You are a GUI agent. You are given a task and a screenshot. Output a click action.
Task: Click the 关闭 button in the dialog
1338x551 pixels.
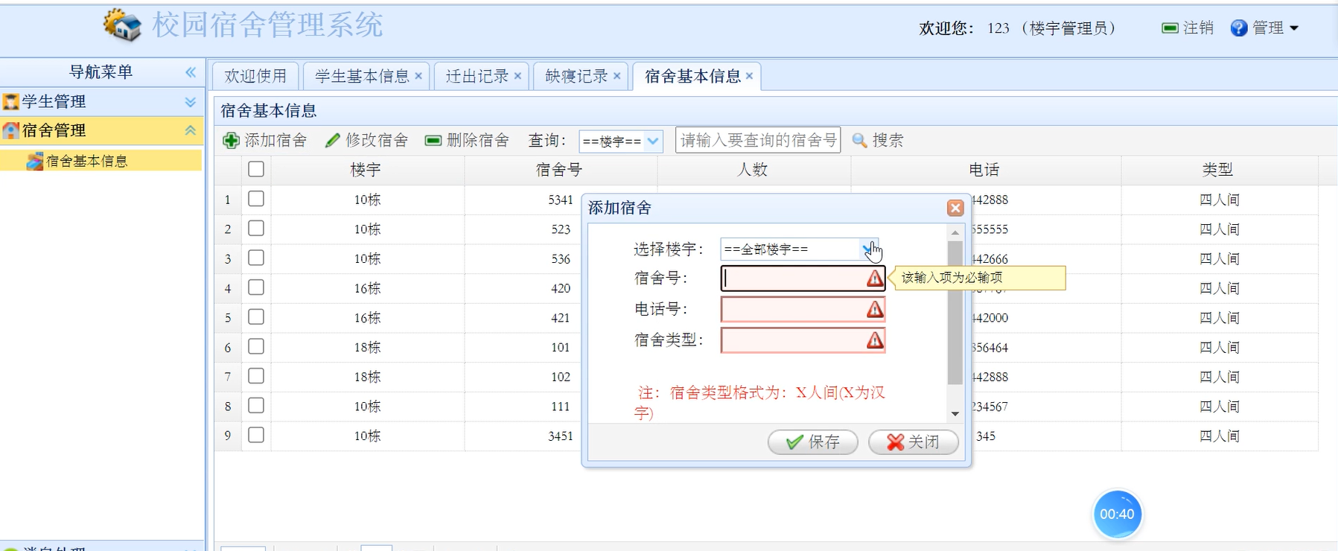click(914, 442)
